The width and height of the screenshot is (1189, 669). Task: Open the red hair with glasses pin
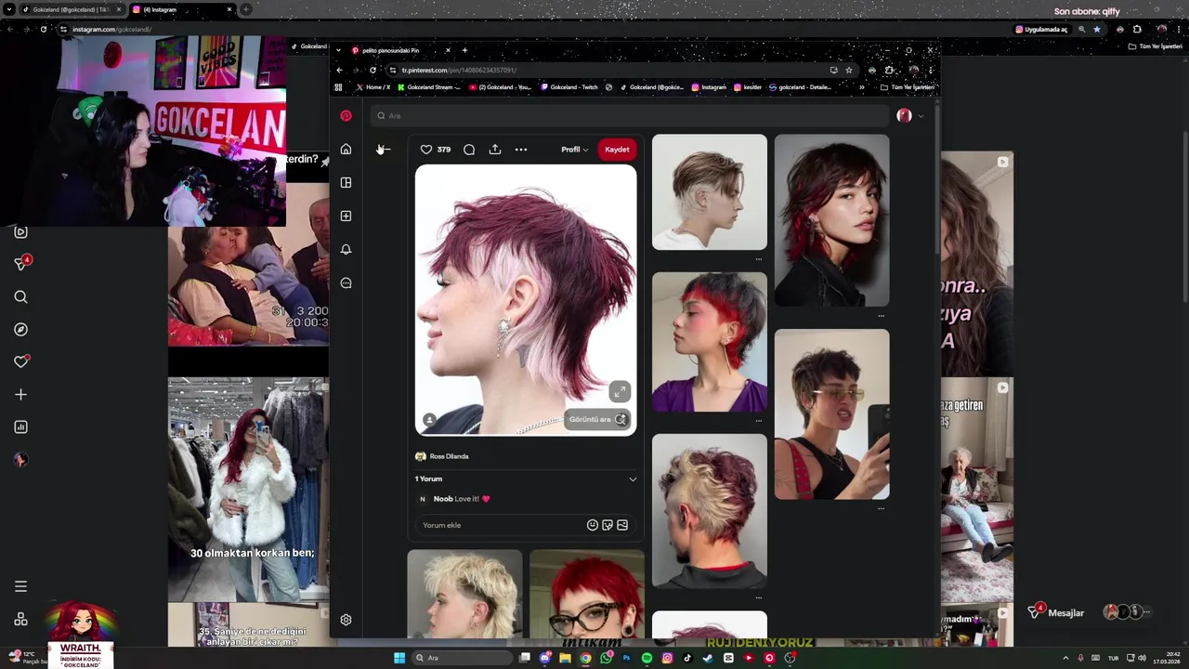[x=587, y=593]
